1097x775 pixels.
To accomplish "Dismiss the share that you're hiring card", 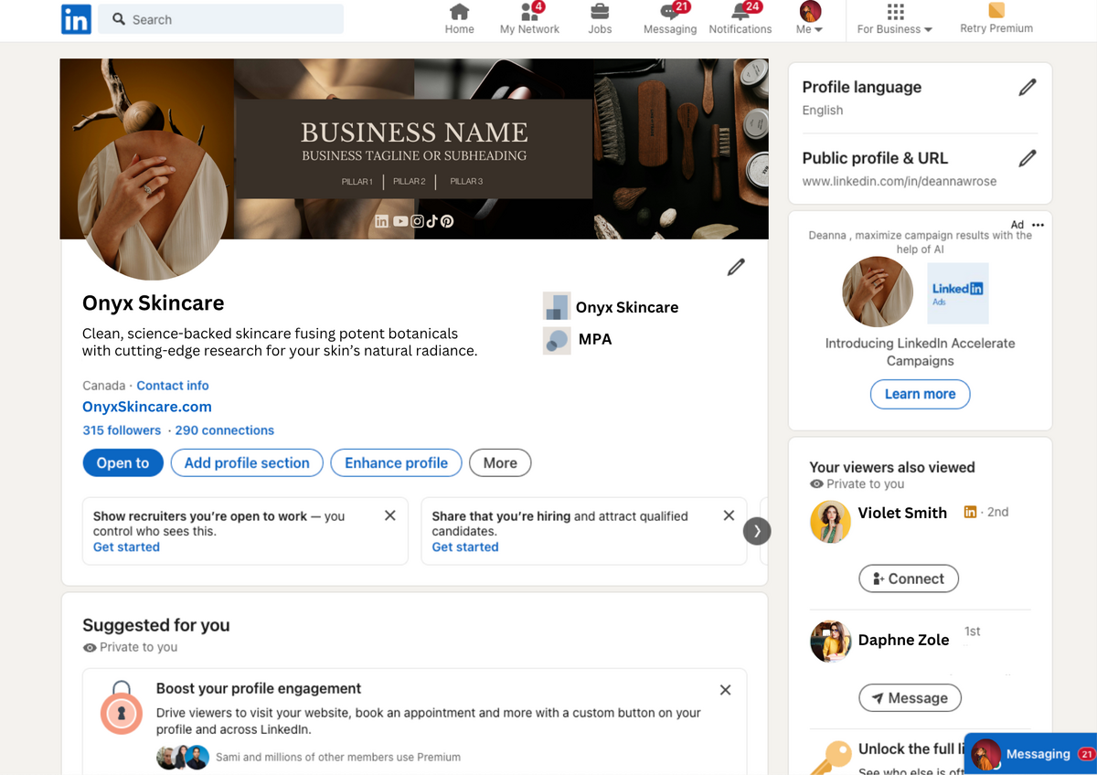I will [729, 515].
